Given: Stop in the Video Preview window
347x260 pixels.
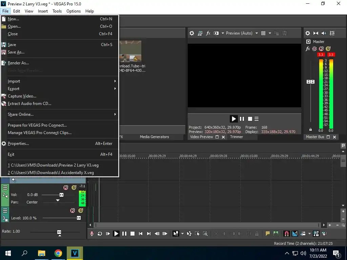Looking at the screenshot, I should tap(250, 119).
